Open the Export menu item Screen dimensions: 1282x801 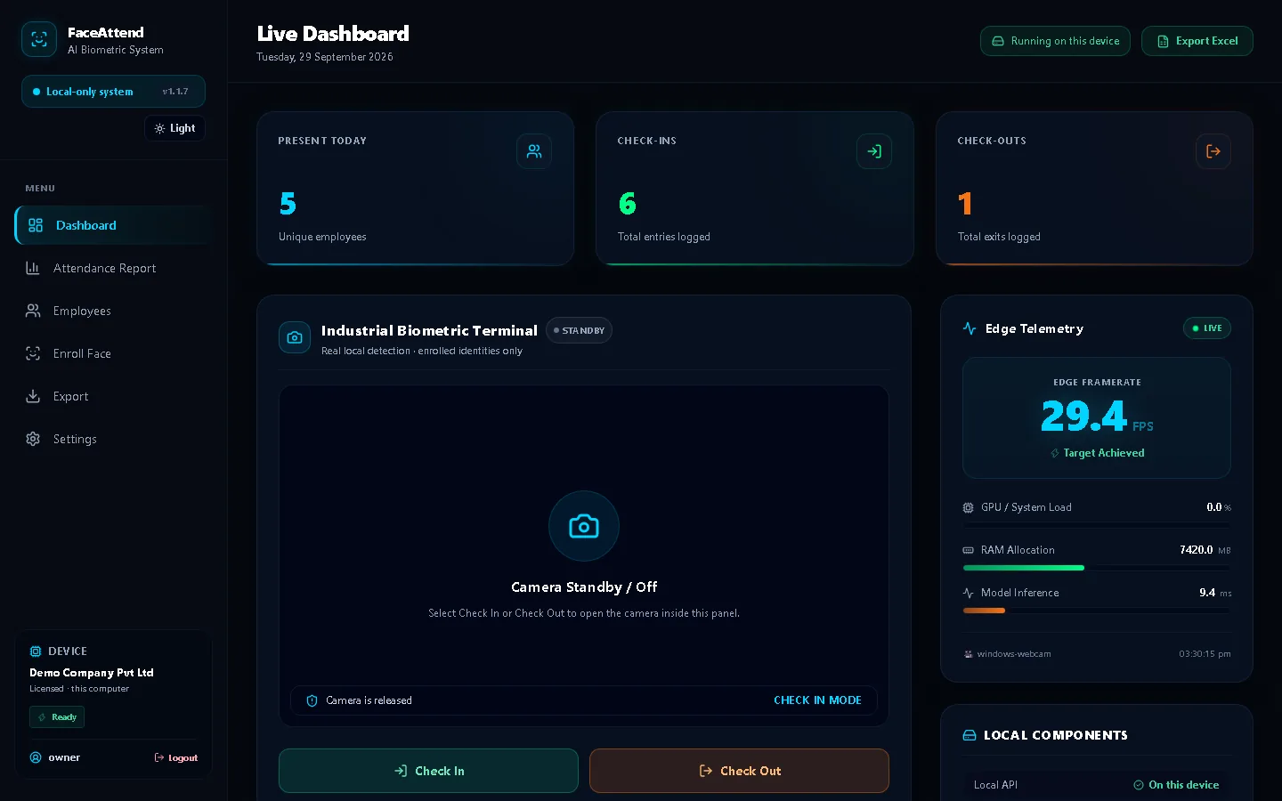[114, 396]
